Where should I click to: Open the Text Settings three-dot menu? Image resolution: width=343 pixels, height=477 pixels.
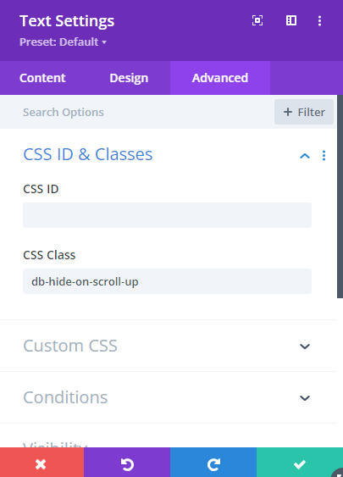pyautogui.click(x=319, y=20)
